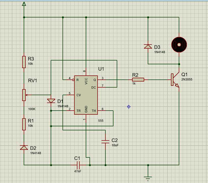
Task: Select diode D3 symbol
Action: point(148,47)
